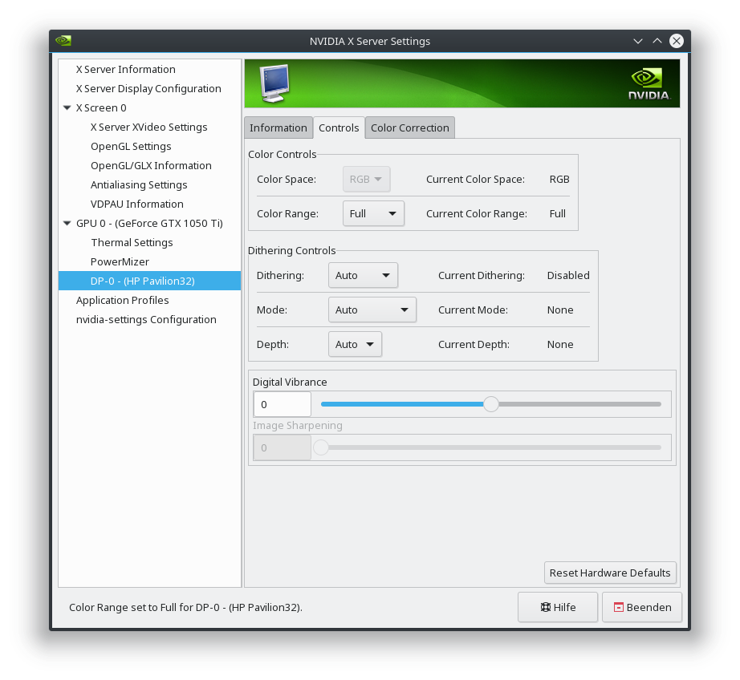Screen dimensions: 740x680
Task: Click the Digital Vibrance label
Action: tap(290, 382)
